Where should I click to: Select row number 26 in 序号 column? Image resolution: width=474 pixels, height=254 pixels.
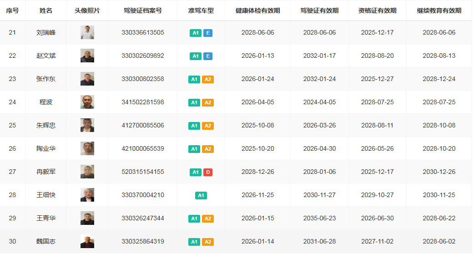click(x=12, y=149)
